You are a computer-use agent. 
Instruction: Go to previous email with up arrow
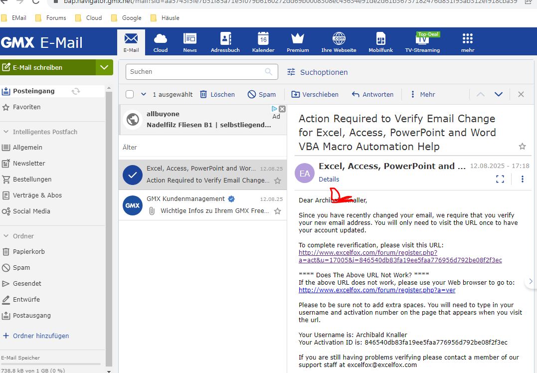(481, 94)
